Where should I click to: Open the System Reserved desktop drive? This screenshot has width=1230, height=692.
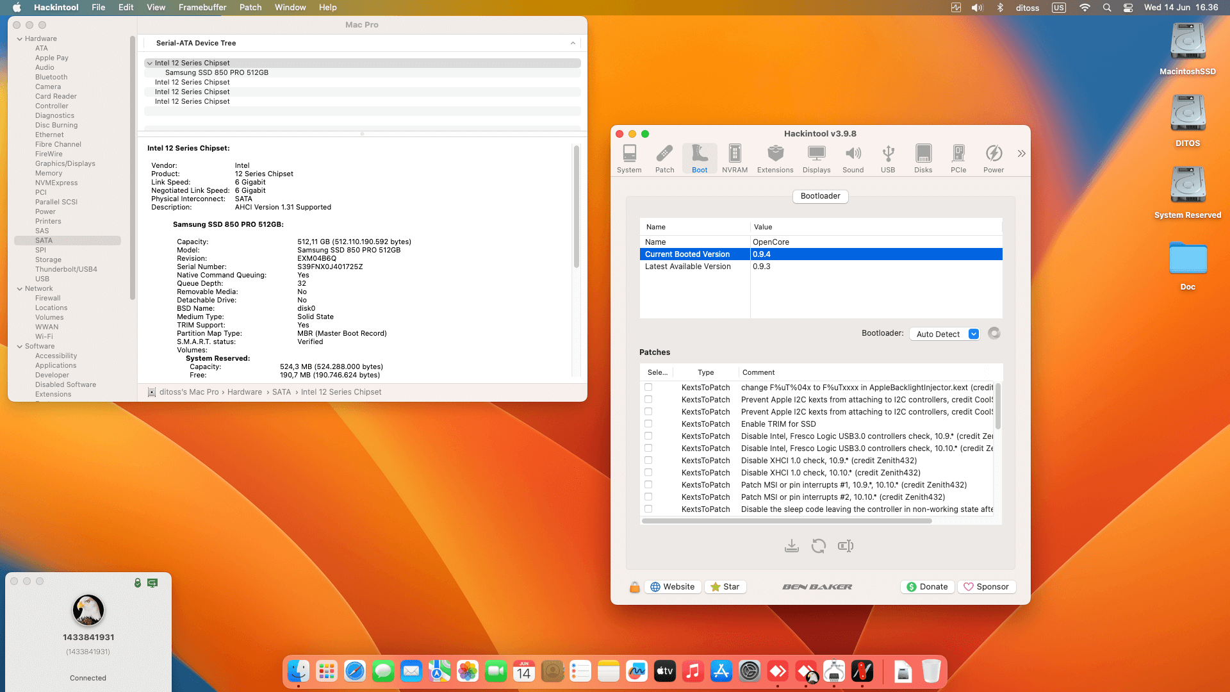click(1188, 192)
